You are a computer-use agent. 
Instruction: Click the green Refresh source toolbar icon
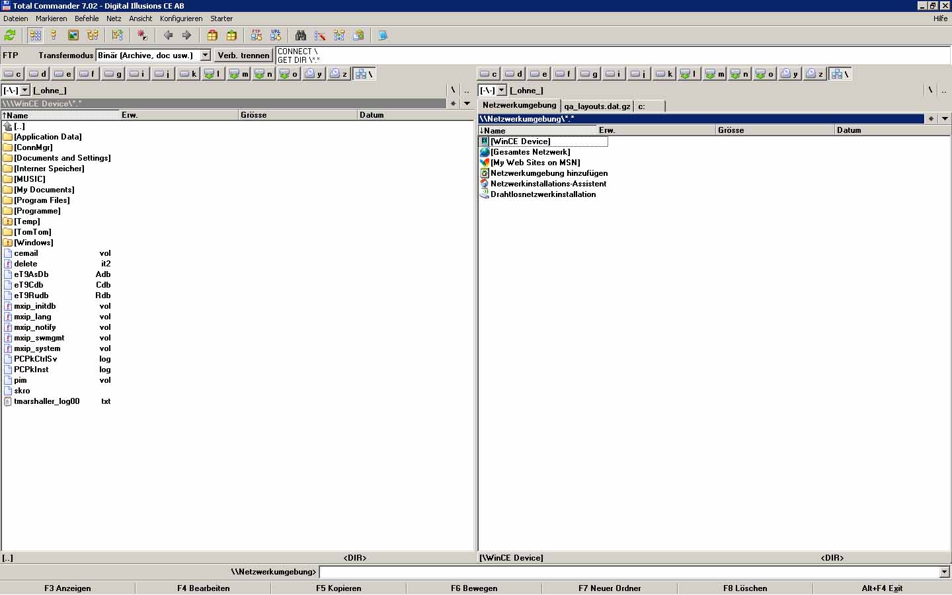(x=10, y=35)
